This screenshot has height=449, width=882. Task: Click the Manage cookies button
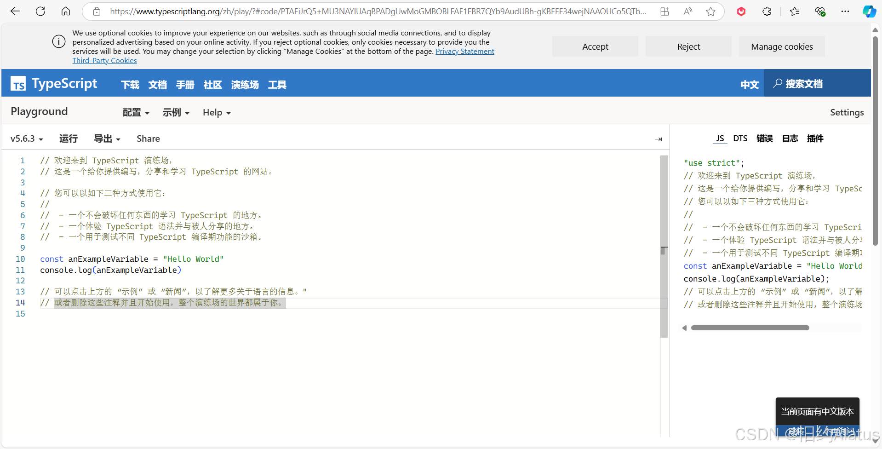pos(782,46)
